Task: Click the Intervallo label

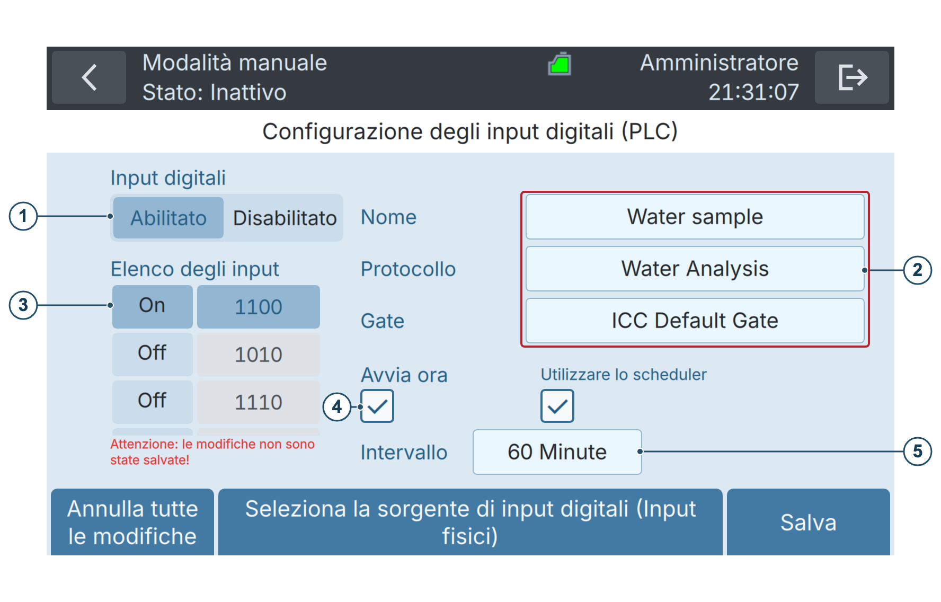Action: click(404, 453)
